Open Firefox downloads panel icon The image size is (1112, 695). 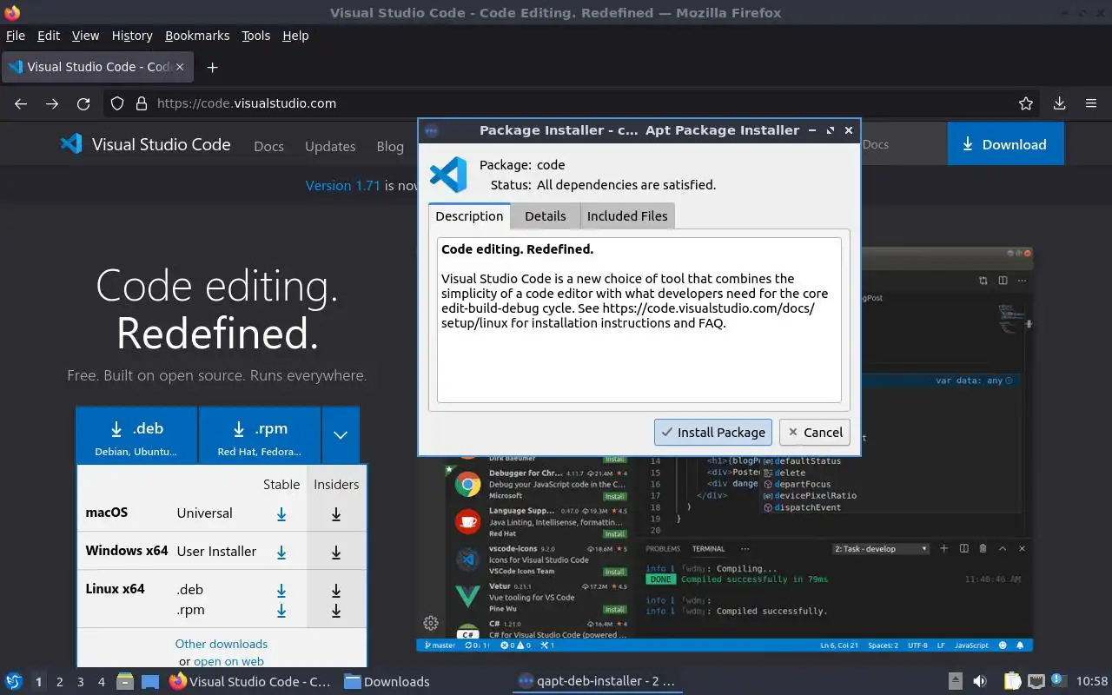coord(1059,103)
